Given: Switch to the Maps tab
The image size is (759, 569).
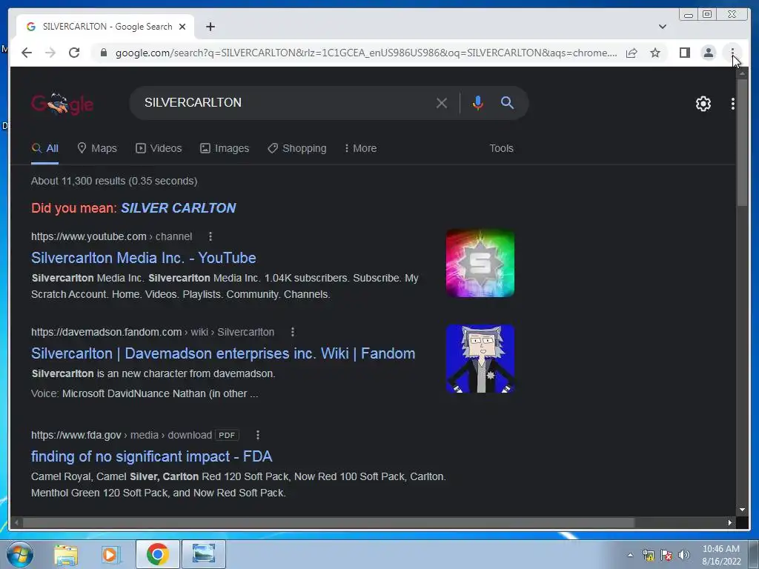Looking at the screenshot, I should click(97, 148).
